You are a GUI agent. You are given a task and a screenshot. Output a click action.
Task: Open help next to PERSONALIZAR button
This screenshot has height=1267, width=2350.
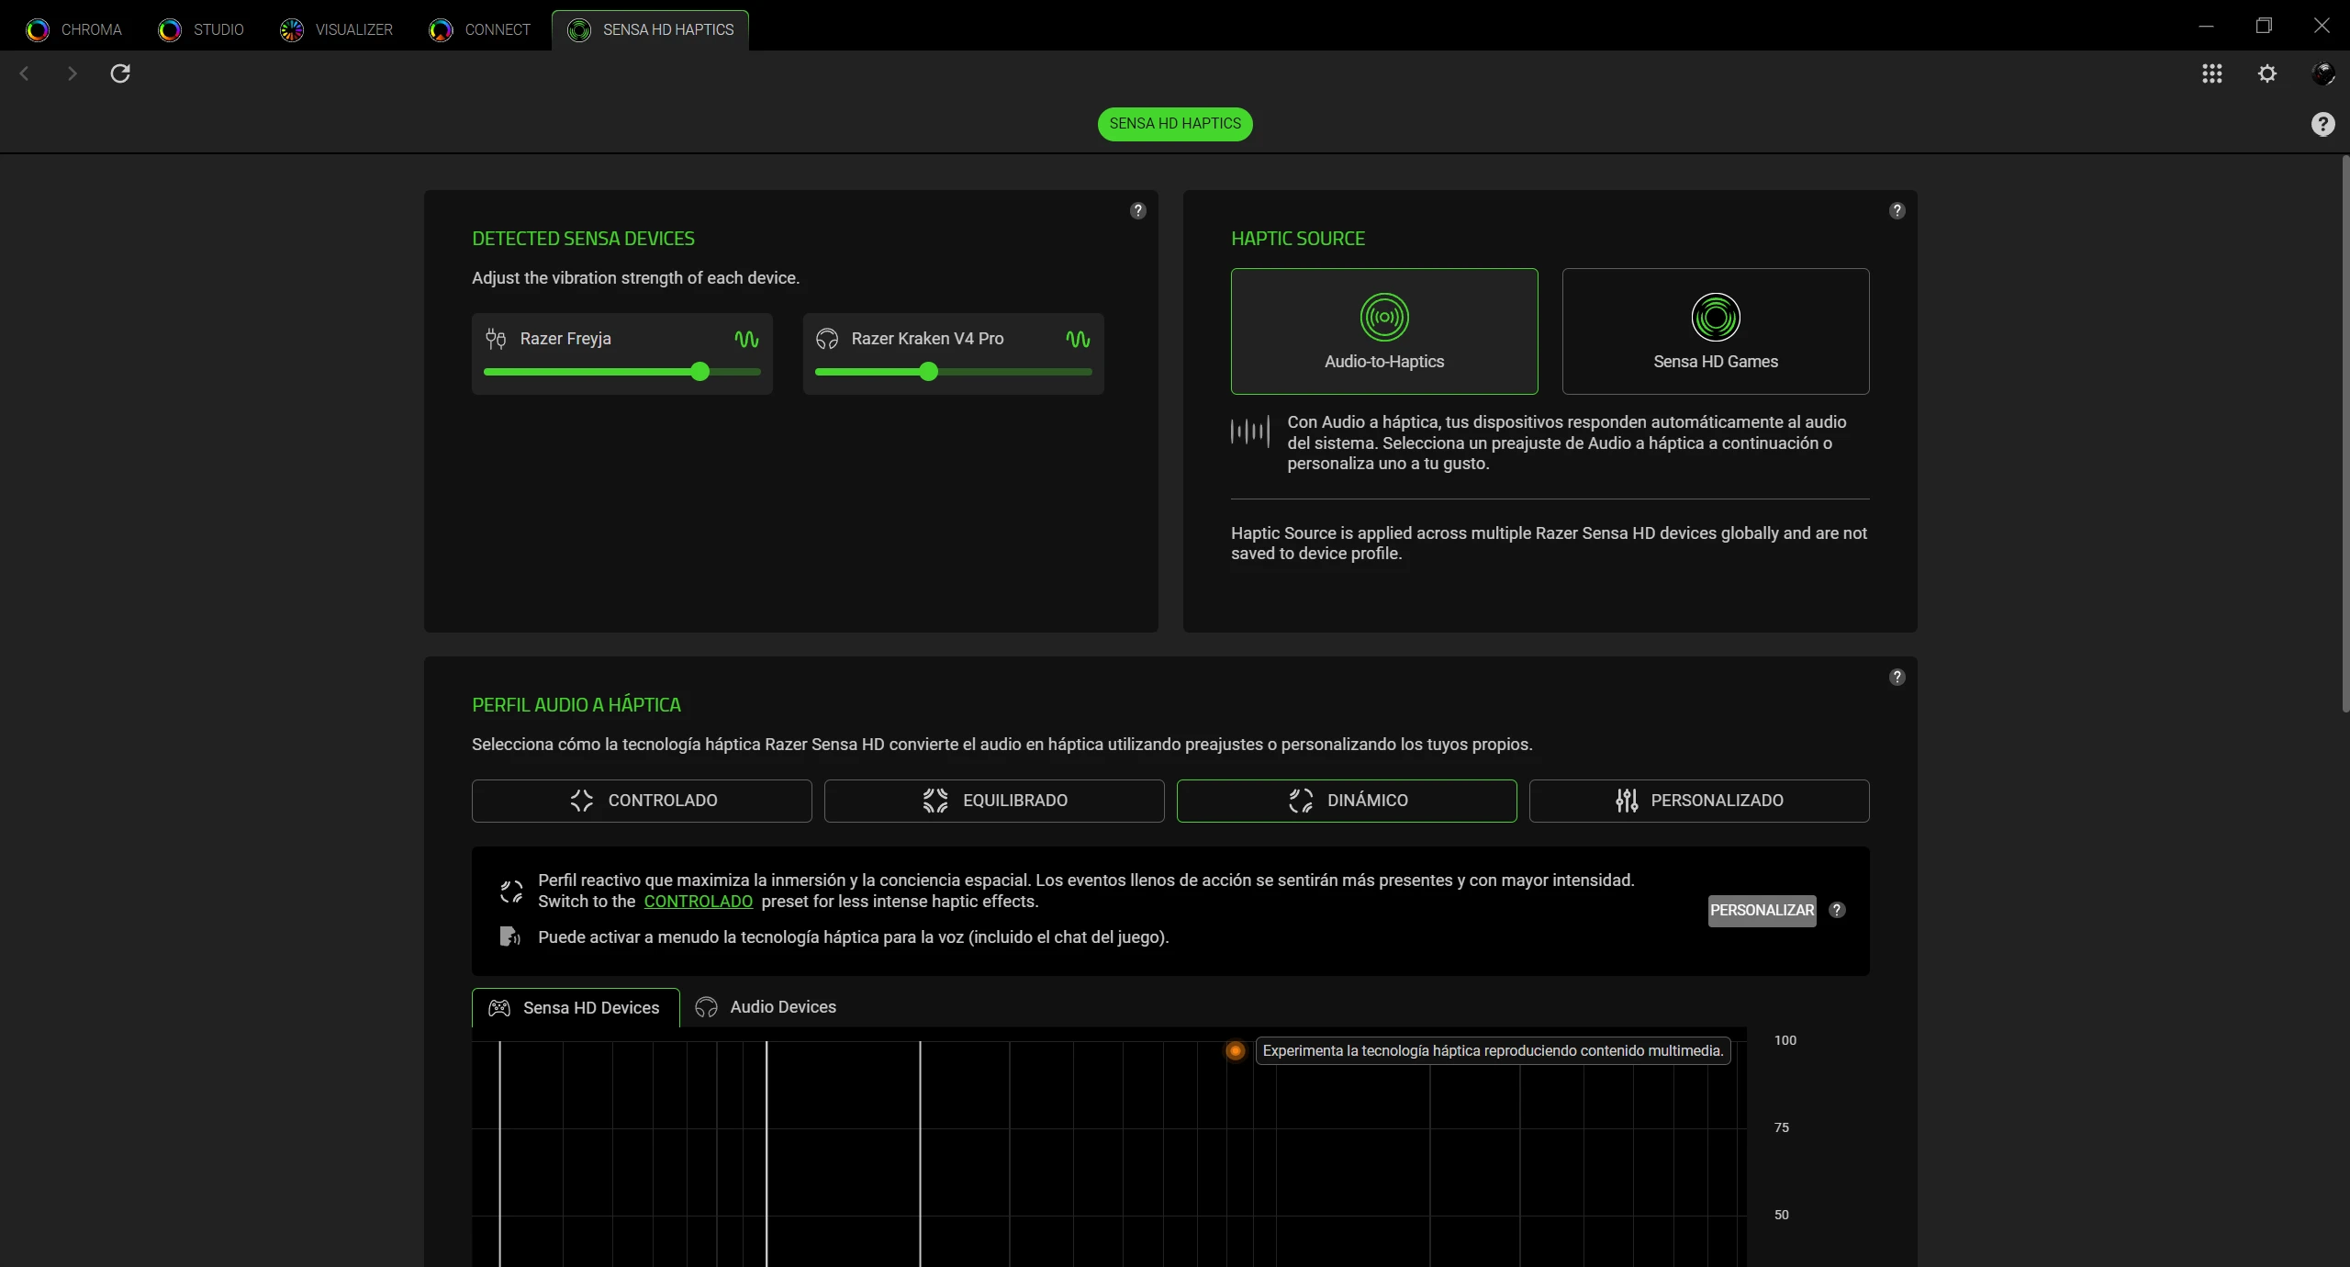1837,910
